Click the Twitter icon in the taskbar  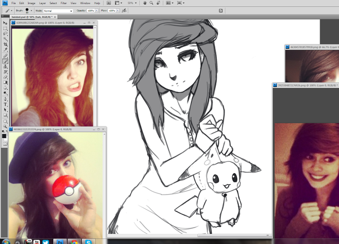(x=46, y=242)
